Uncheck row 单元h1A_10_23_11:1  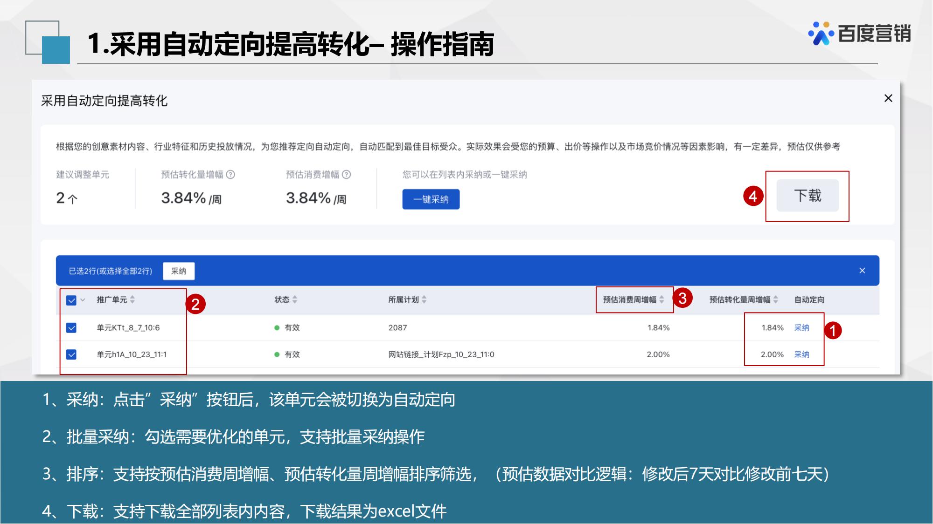point(71,354)
